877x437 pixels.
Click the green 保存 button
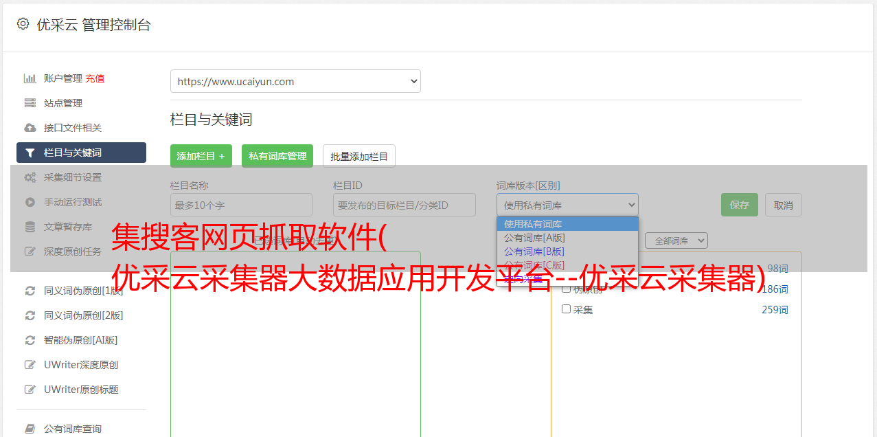[x=740, y=205]
